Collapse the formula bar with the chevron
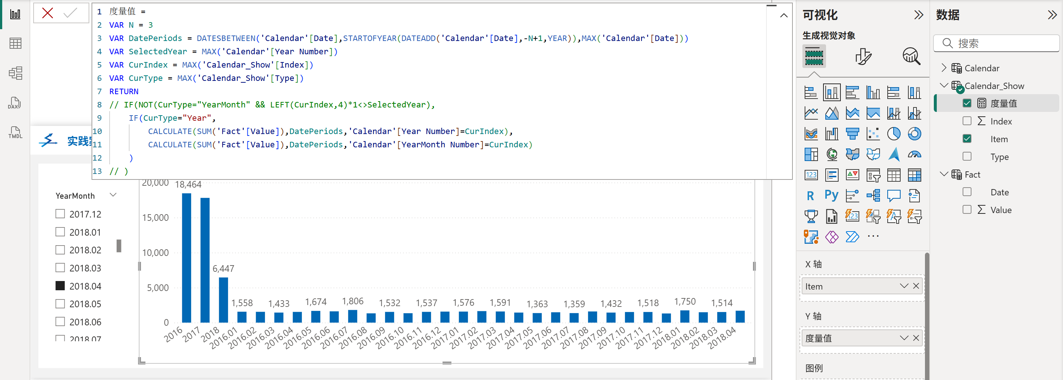 point(784,16)
